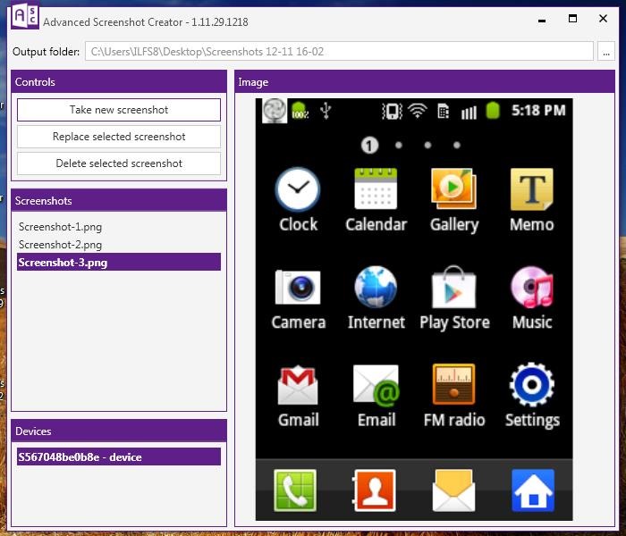
Task: Tap the Clock app icon
Action: [298, 189]
